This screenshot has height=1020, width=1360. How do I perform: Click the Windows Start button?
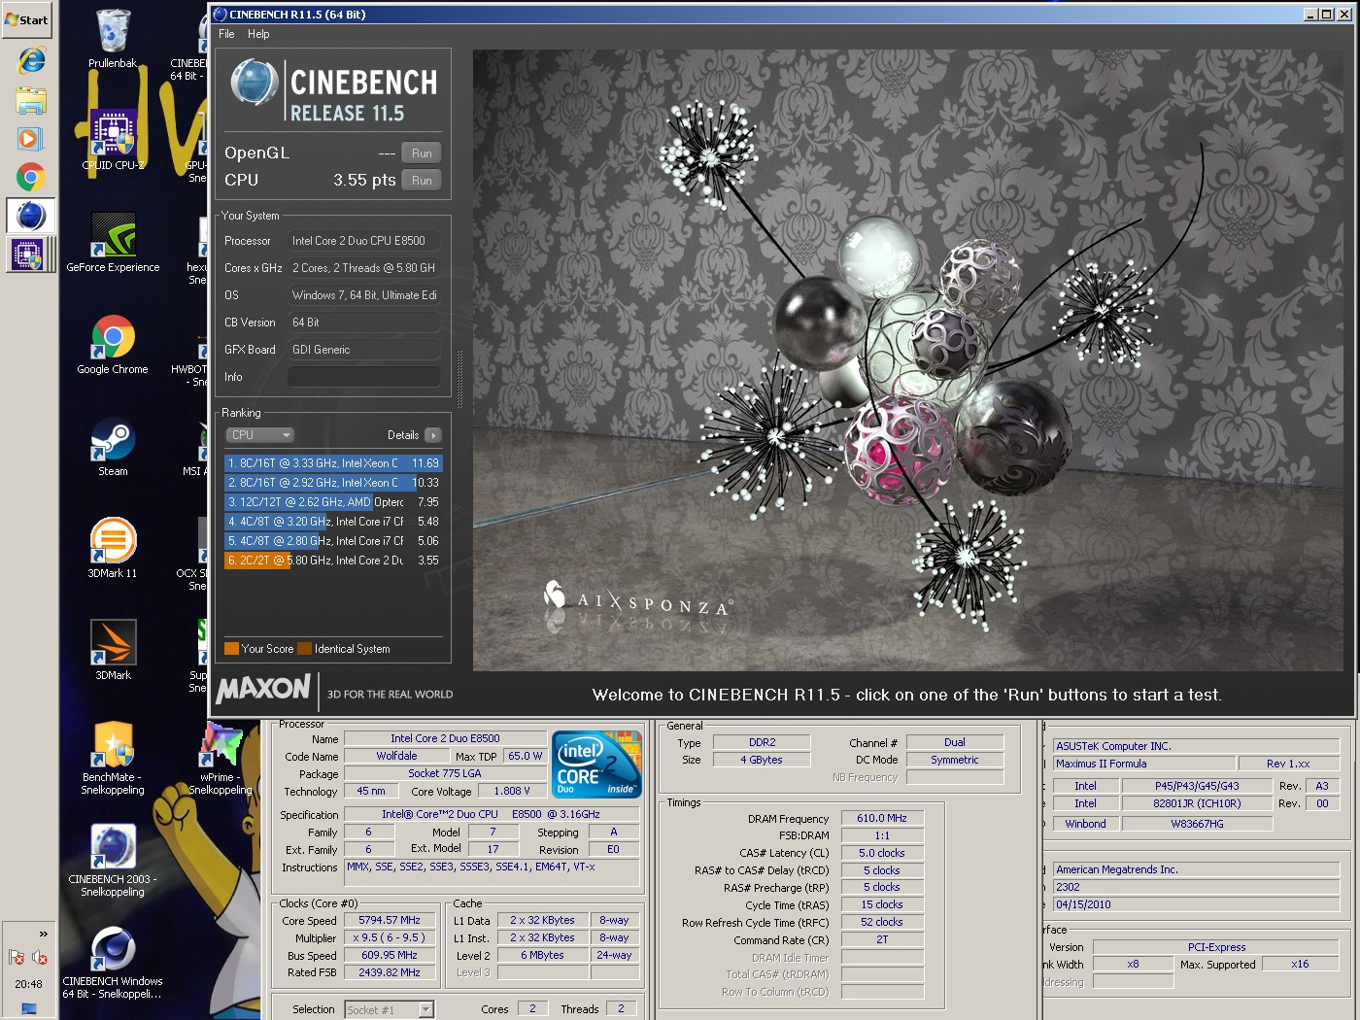click(27, 19)
